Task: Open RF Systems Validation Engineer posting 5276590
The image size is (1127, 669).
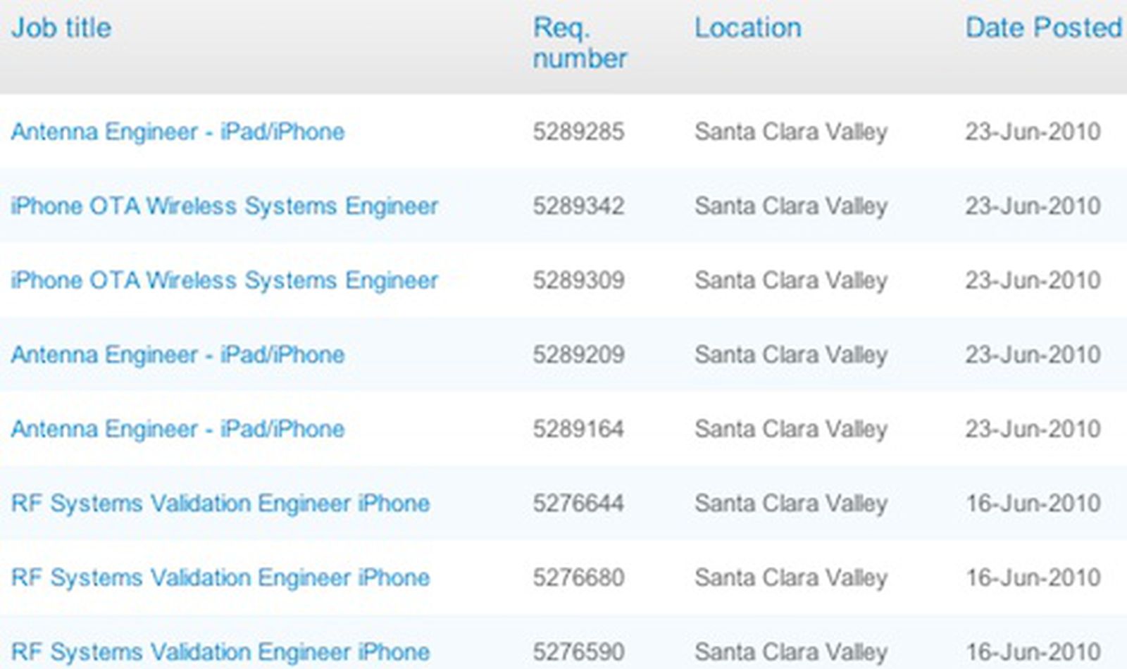Action: point(222,651)
